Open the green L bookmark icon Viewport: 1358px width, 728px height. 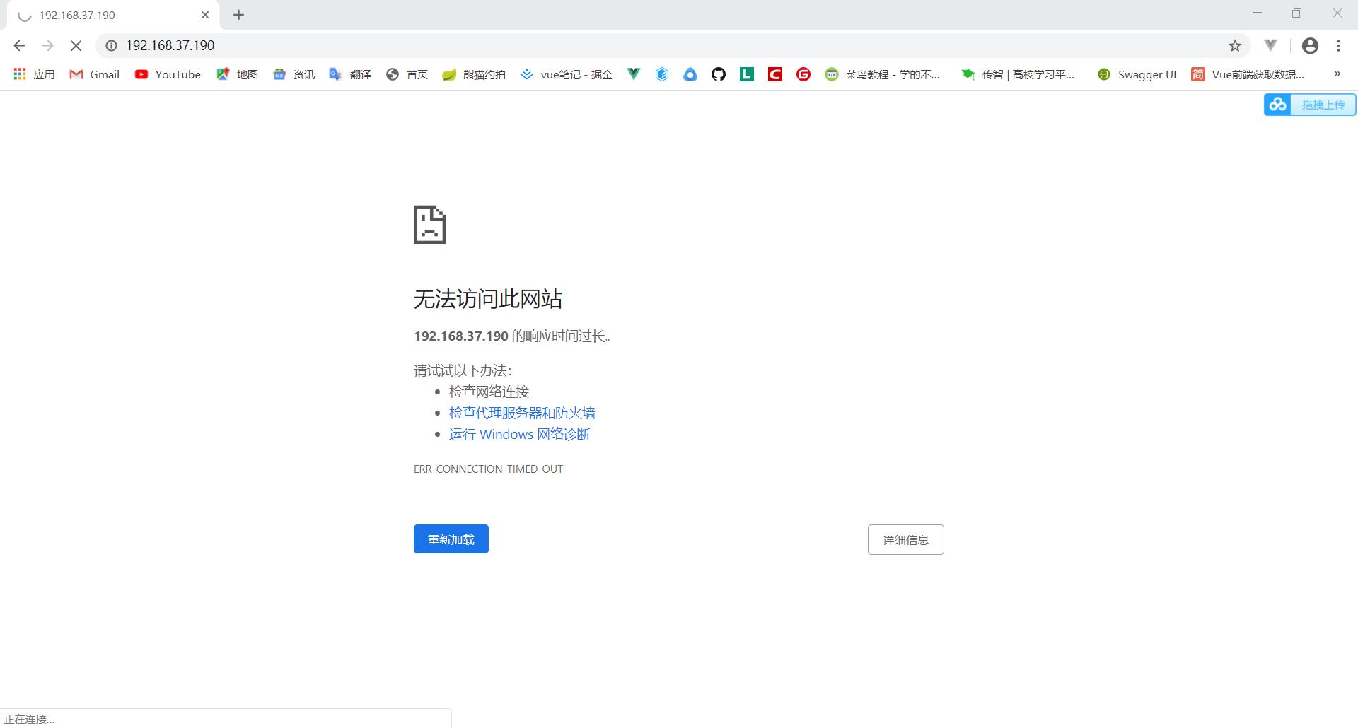click(x=747, y=74)
